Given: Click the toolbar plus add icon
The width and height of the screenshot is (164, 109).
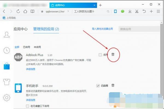Looking at the screenshot, I should tap(151, 11).
